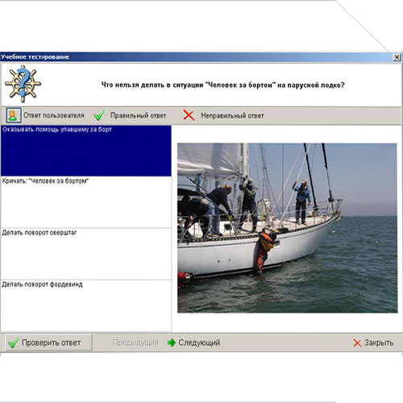Click the Правильный ответ legend label
The image size is (403, 403).
pos(139,115)
